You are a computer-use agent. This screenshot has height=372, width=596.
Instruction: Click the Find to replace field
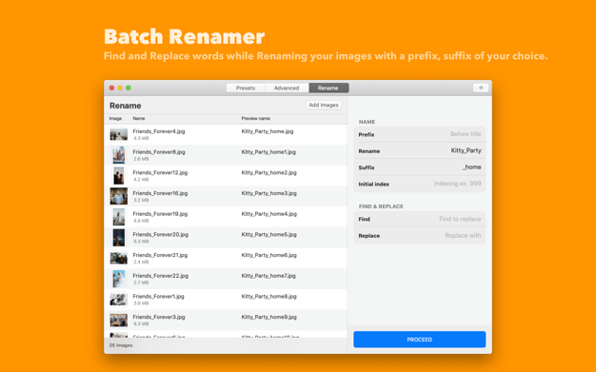[x=420, y=219]
